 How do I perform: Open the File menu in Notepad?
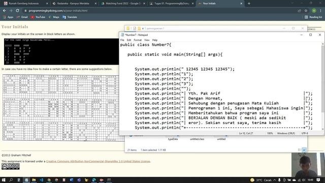(x=122, y=40)
